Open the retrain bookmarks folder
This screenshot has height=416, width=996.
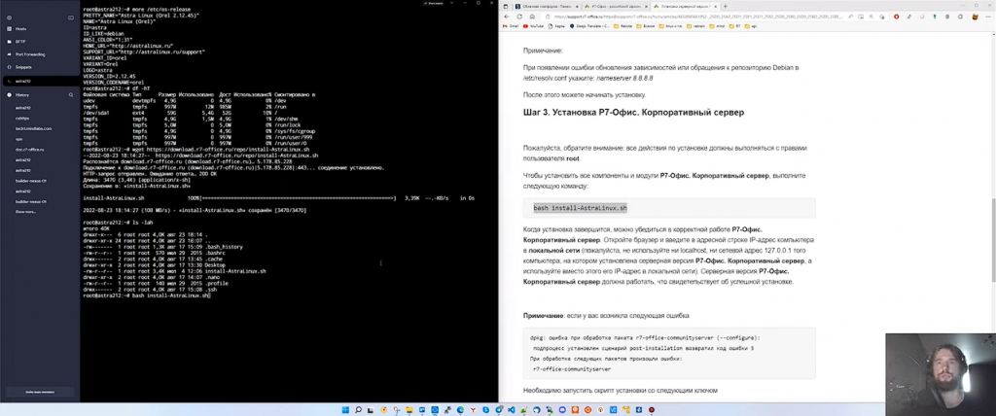(x=695, y=26)
